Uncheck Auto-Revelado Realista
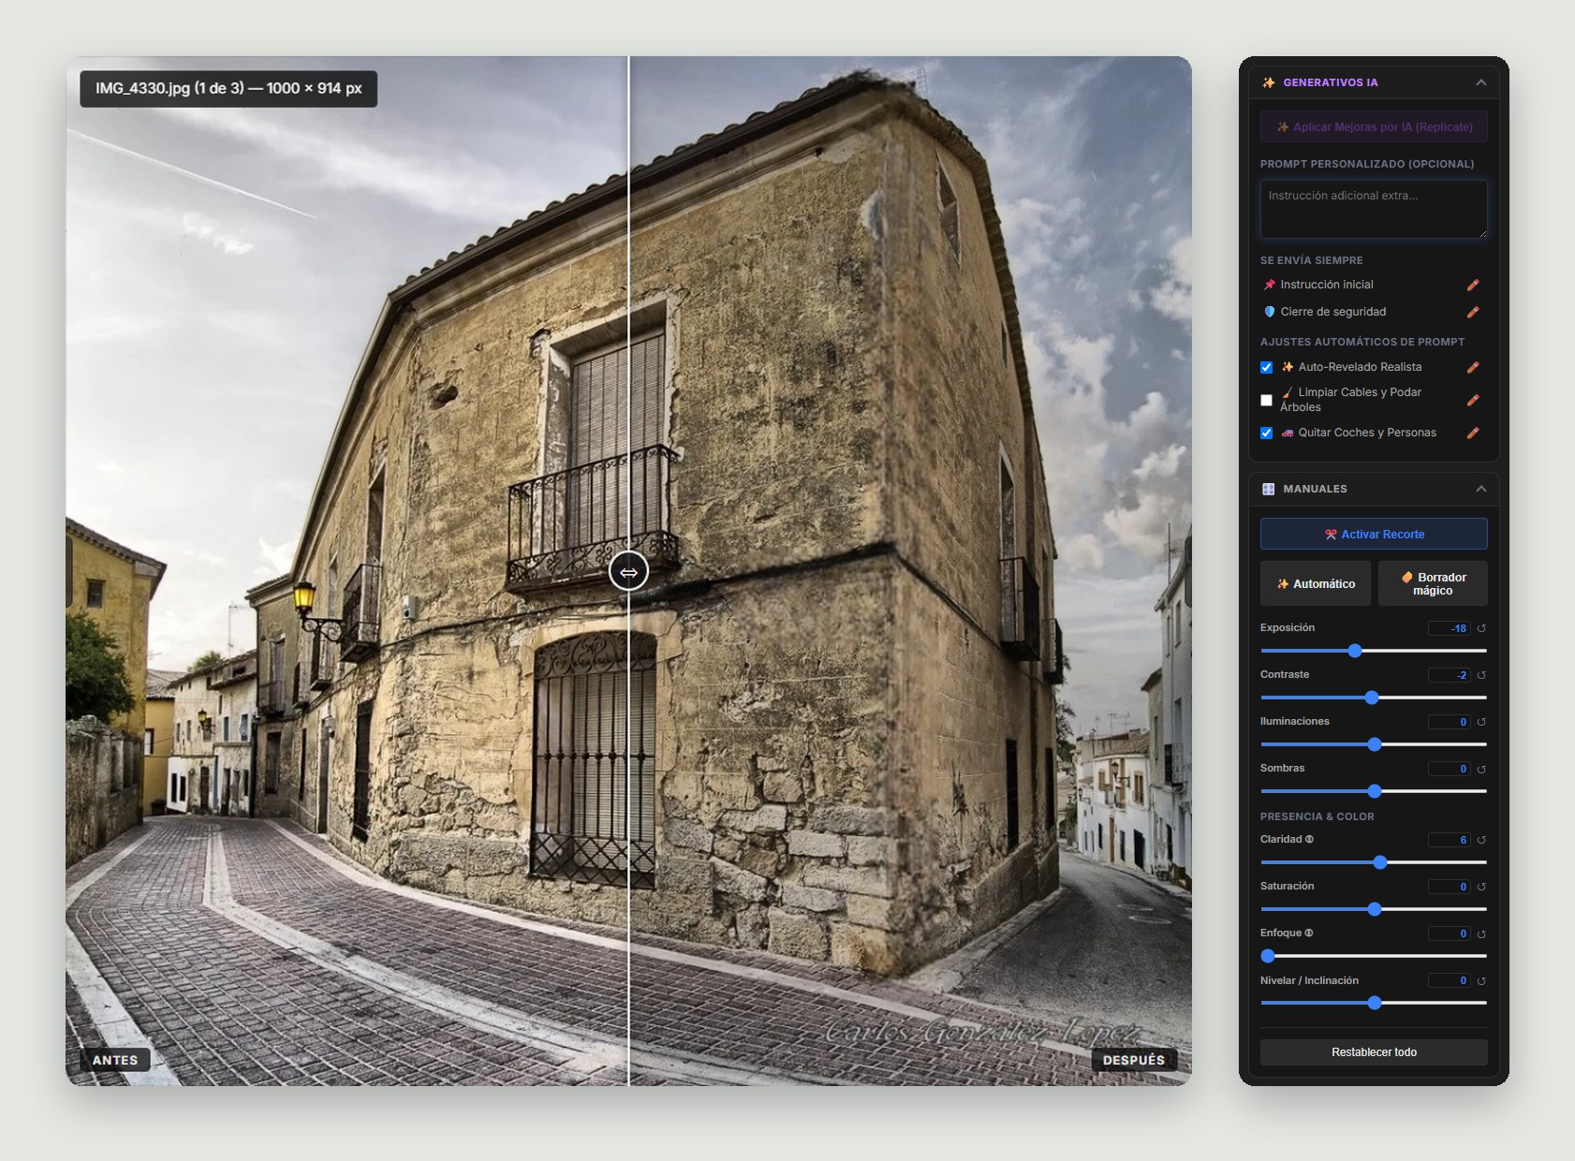 [x=1266, y=367]
